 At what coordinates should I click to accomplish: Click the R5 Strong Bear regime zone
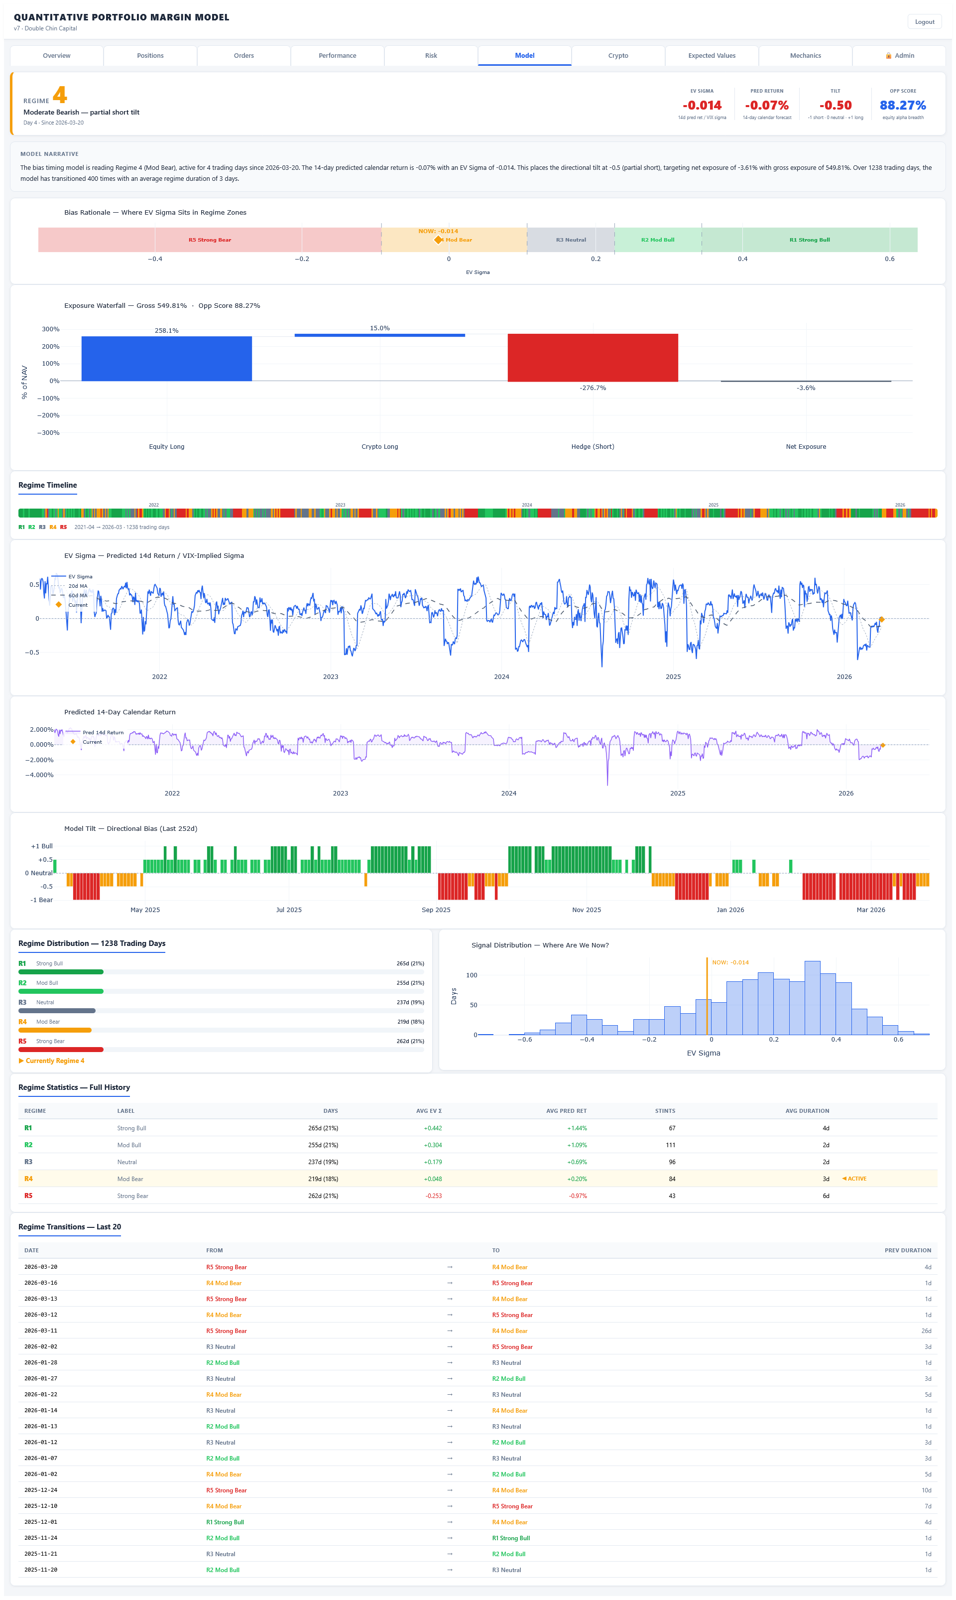click(x=210, y=240)
